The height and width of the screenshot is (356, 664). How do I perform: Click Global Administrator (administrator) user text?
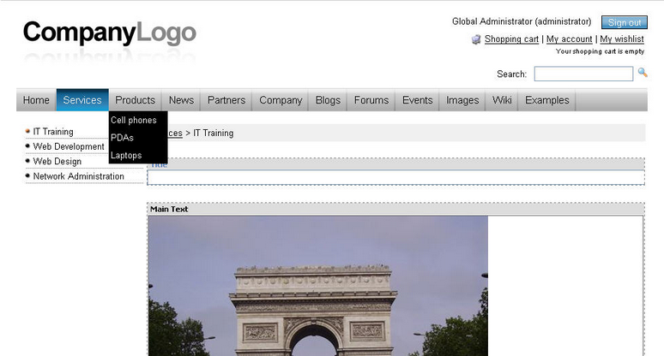pos(522,21)
